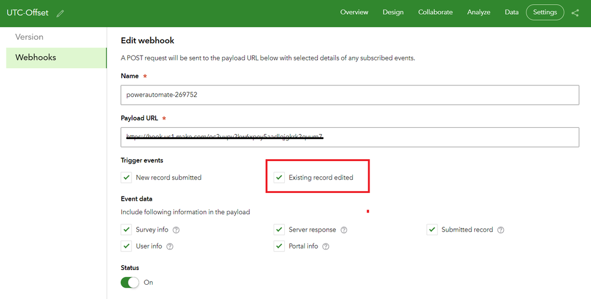Image resolution: width=591 pixels, height=299 pixels.
Task: Uncheck the Submitted record checkbox
Action: click(432, 230)
